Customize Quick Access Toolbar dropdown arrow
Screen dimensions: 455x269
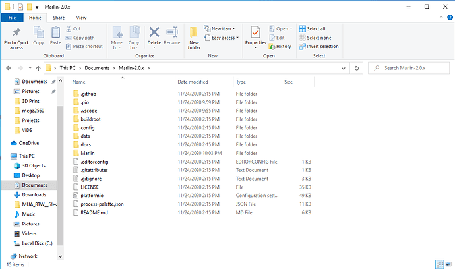point(37,7)
